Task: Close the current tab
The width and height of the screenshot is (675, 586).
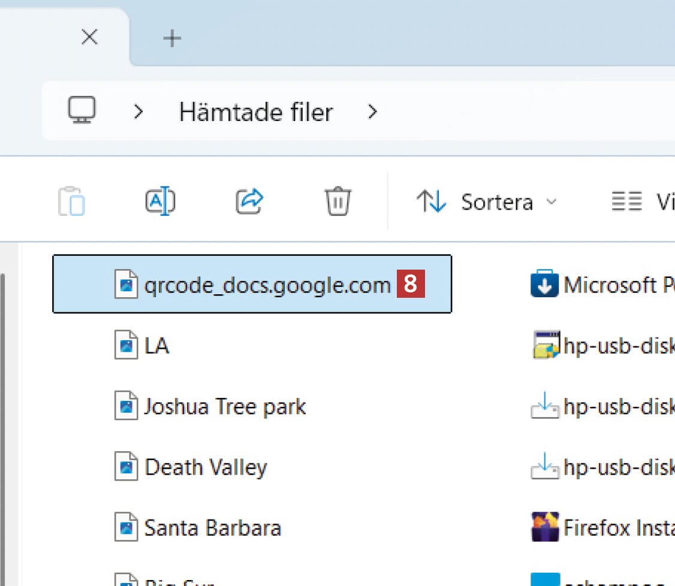Action: [x=89, y=38]
